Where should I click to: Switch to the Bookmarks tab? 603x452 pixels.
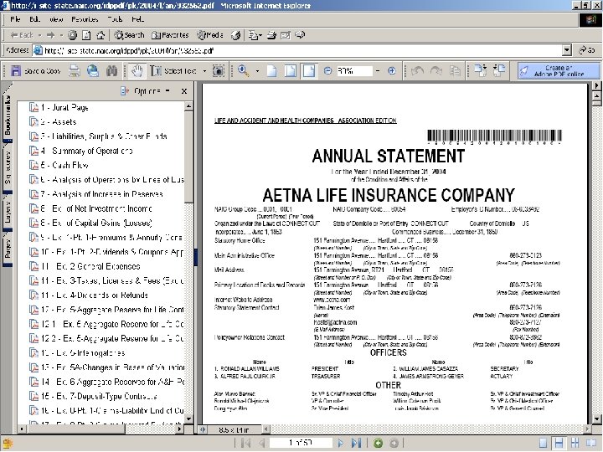click(8, 116)
